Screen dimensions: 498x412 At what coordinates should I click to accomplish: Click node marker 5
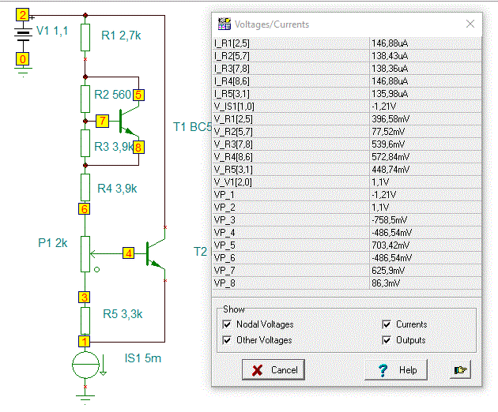pyautogui.click(x=138, y=95)
